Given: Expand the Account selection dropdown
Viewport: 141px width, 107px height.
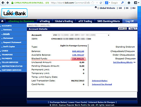Looking at the screenshot, I should point(109,35).
